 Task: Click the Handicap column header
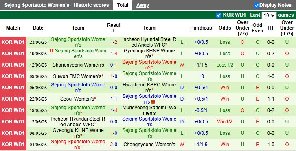point(201,28)
